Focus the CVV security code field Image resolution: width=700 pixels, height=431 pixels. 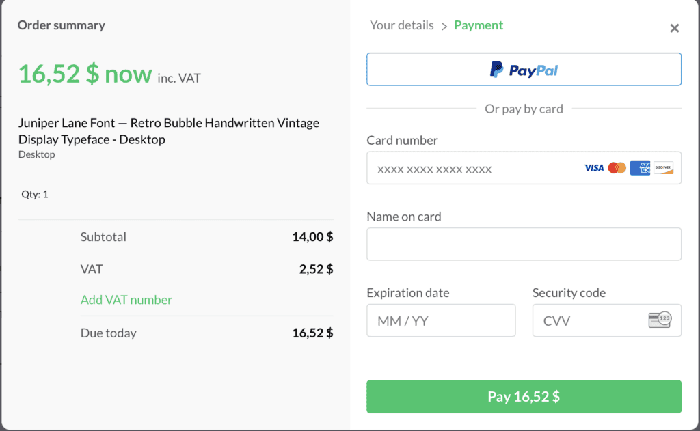(607, 320)
